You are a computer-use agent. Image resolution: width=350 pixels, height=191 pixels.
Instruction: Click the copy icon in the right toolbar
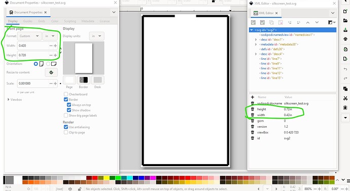tap(345, 89)
